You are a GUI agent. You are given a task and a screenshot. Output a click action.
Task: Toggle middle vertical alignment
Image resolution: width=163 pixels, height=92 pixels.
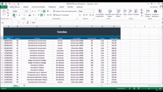point(42,11)
